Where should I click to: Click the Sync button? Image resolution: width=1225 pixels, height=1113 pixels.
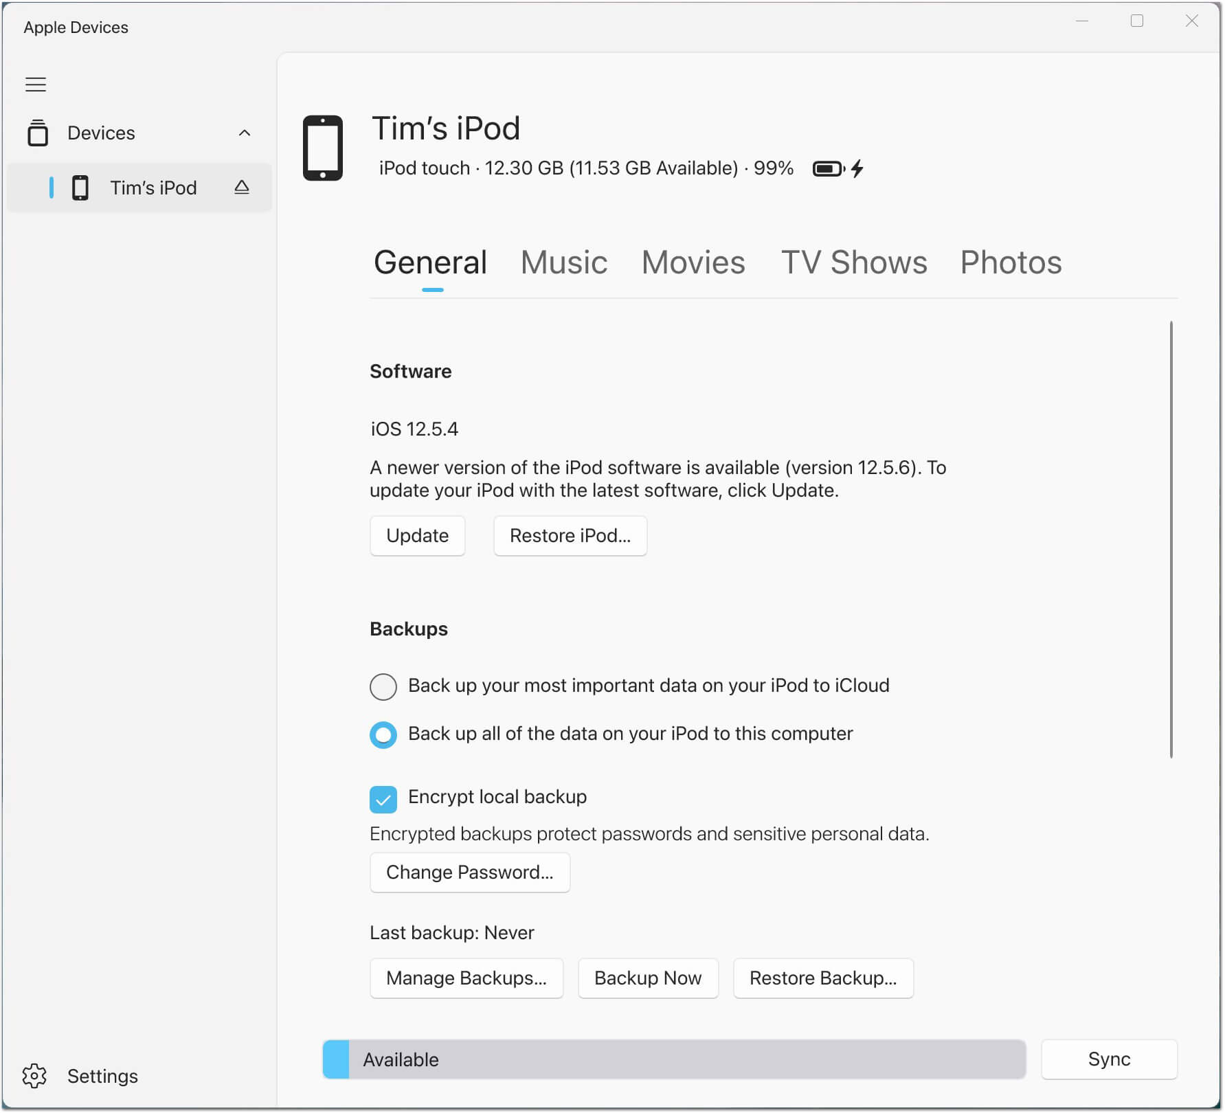click(1109, 1059)
